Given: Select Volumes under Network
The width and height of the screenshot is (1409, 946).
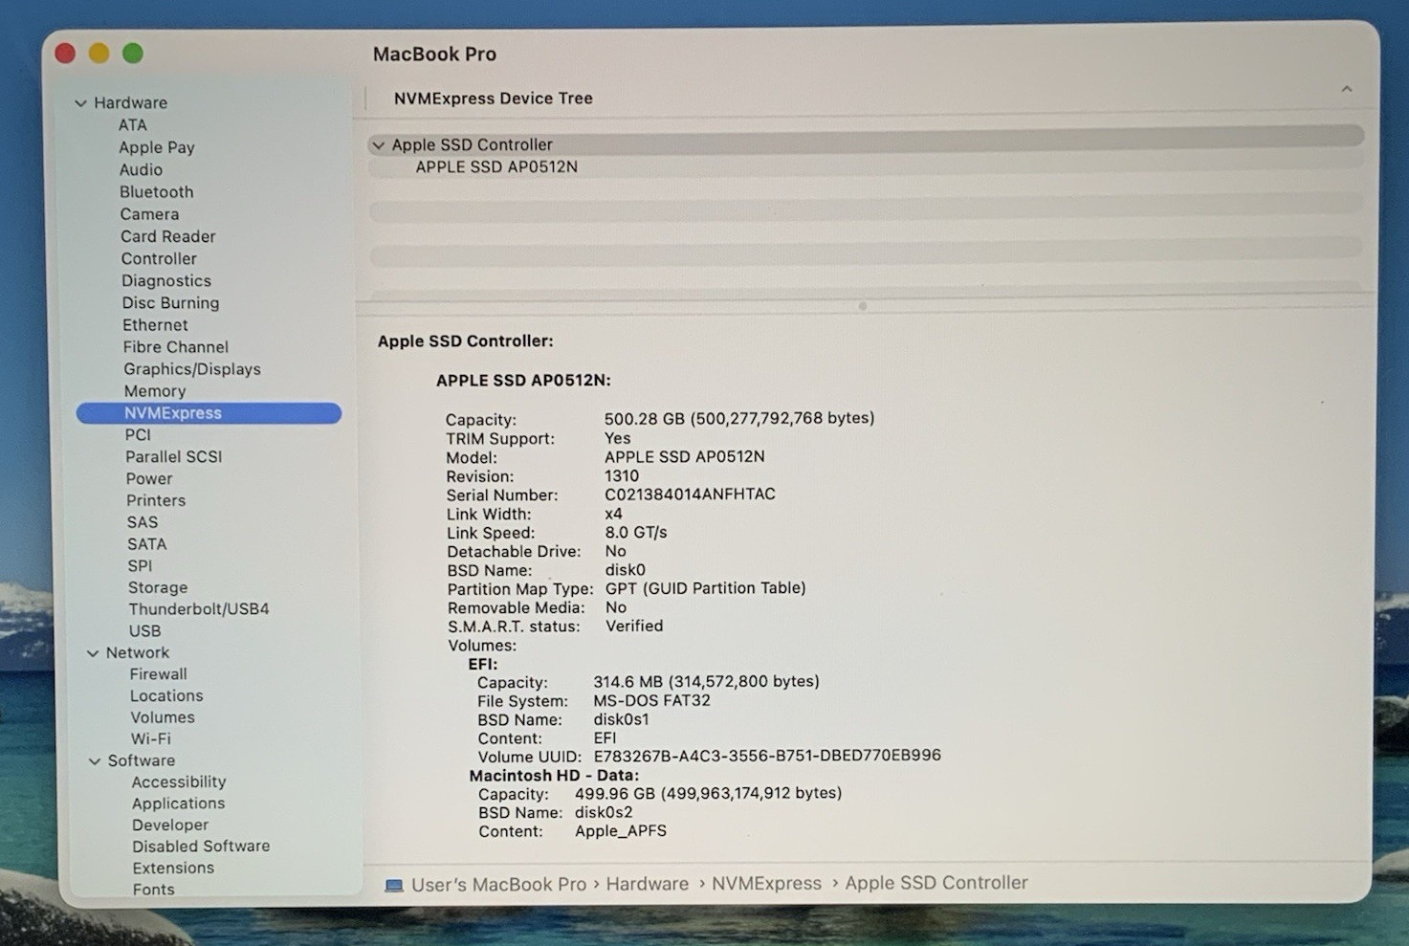Looking at the screenshot, I should coord(163,716).
